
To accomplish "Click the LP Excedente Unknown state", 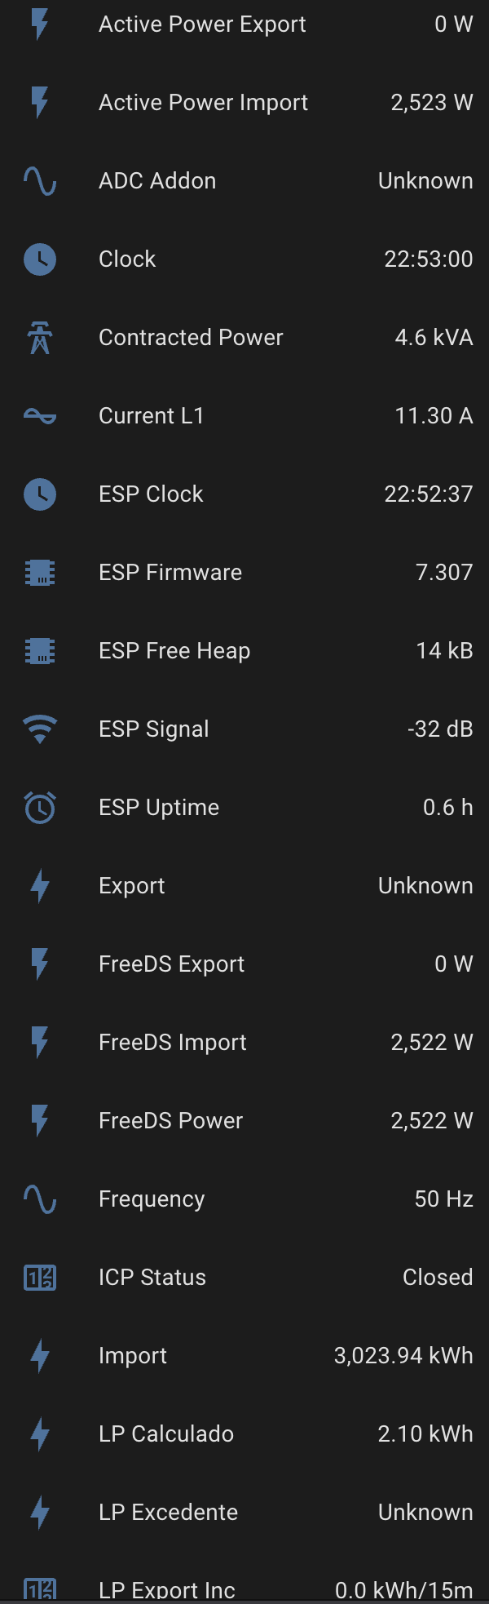I will (425, 1513).
